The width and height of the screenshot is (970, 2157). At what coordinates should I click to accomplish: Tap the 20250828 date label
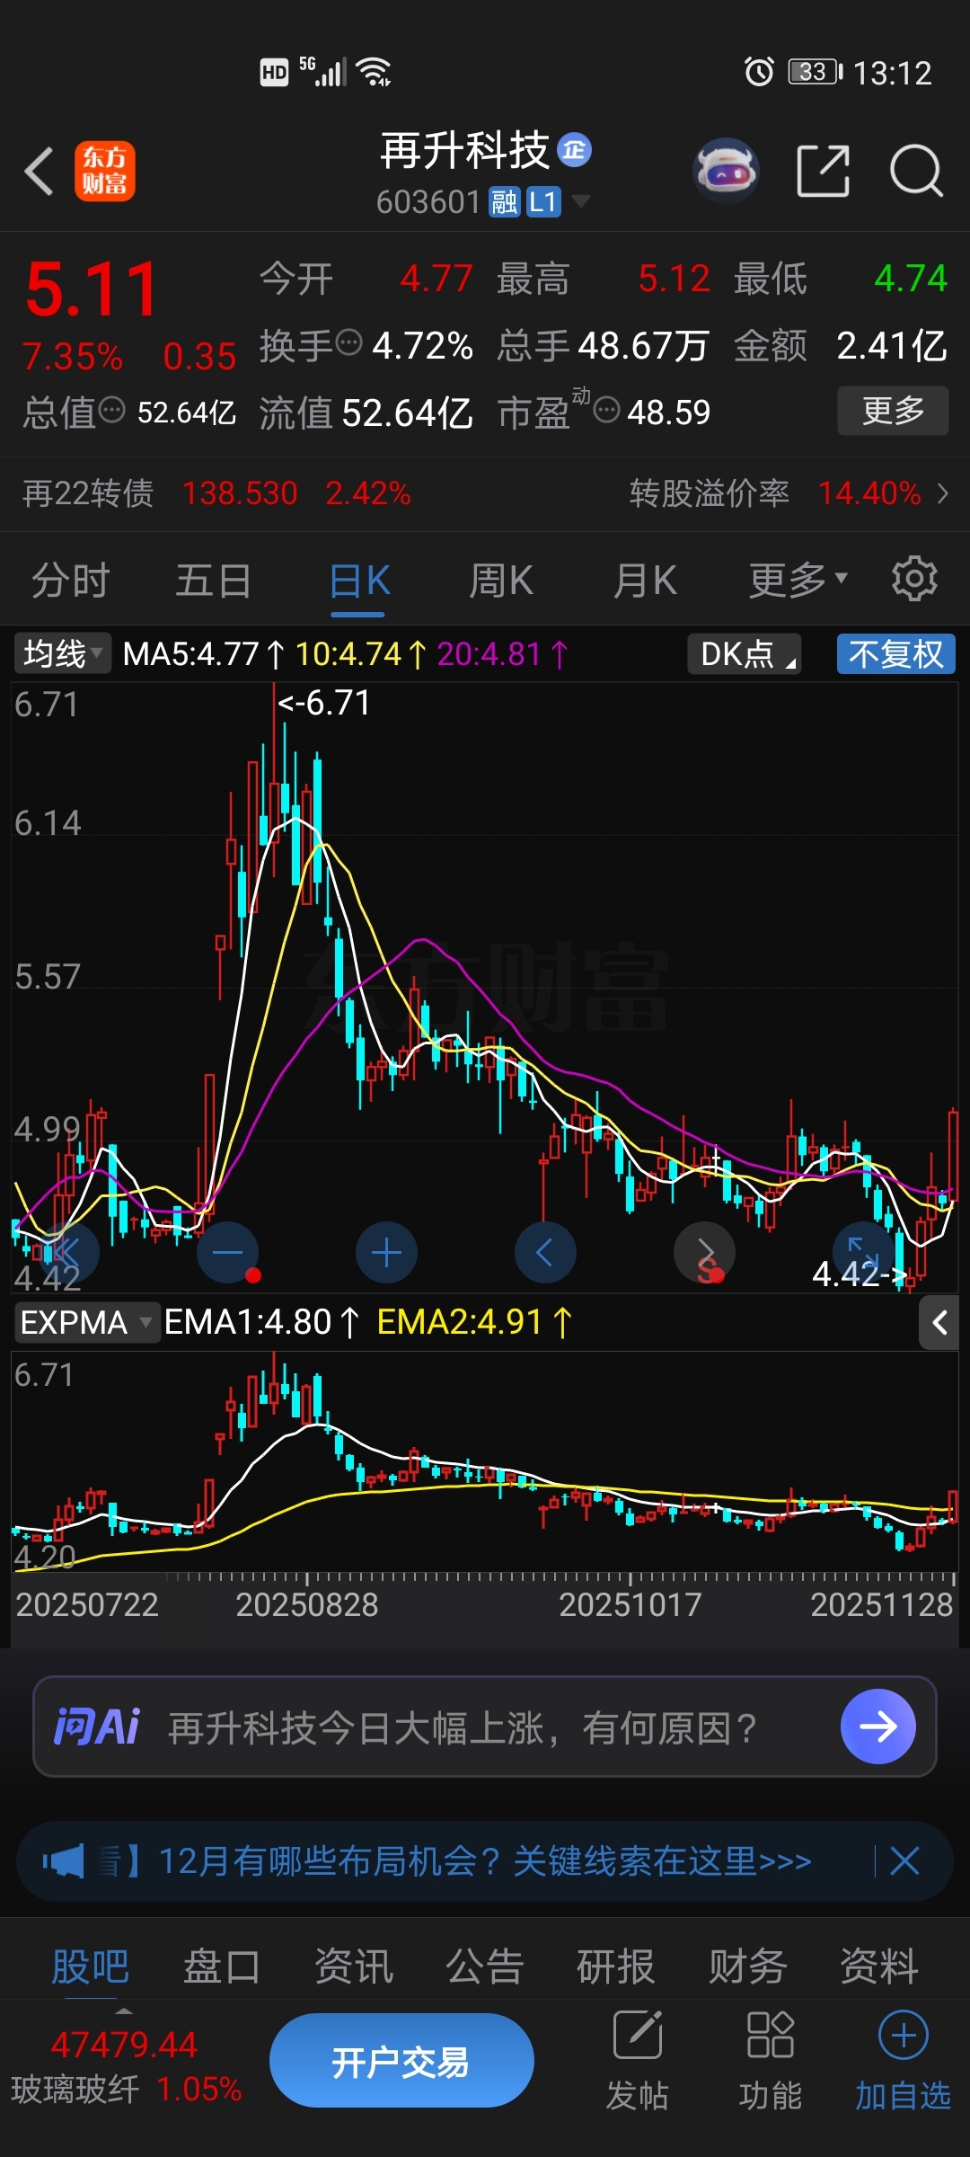coord(307,1604)
